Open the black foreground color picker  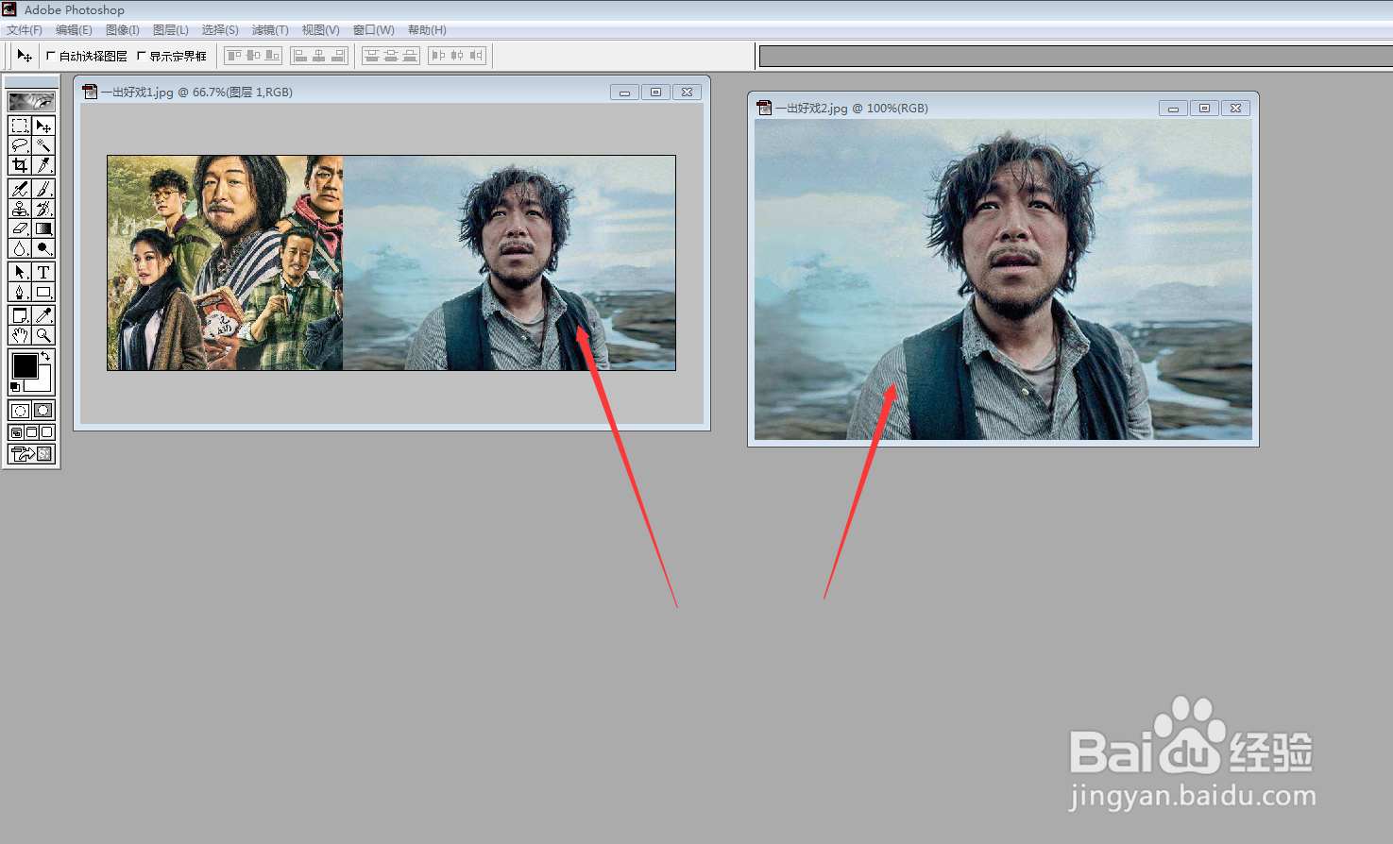pyautogui.click(x=25, y=365)
